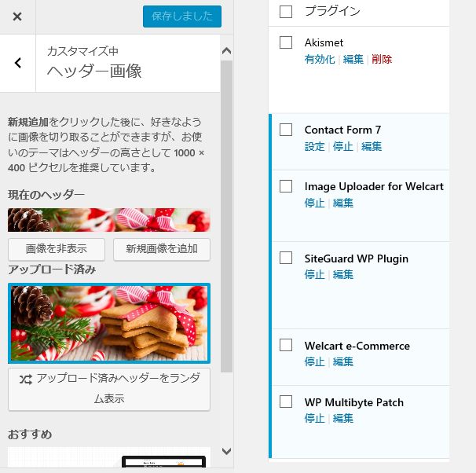Randomize uploaded headers with the shuffle button

(109, 389)
